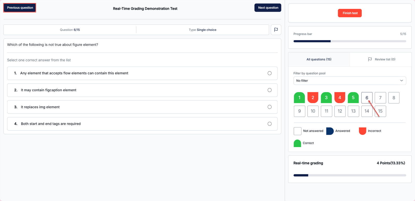The width and height of the screenshot is (415, 201).
Task: Switch to All questions (15) tab
Action: pos(319,59)
